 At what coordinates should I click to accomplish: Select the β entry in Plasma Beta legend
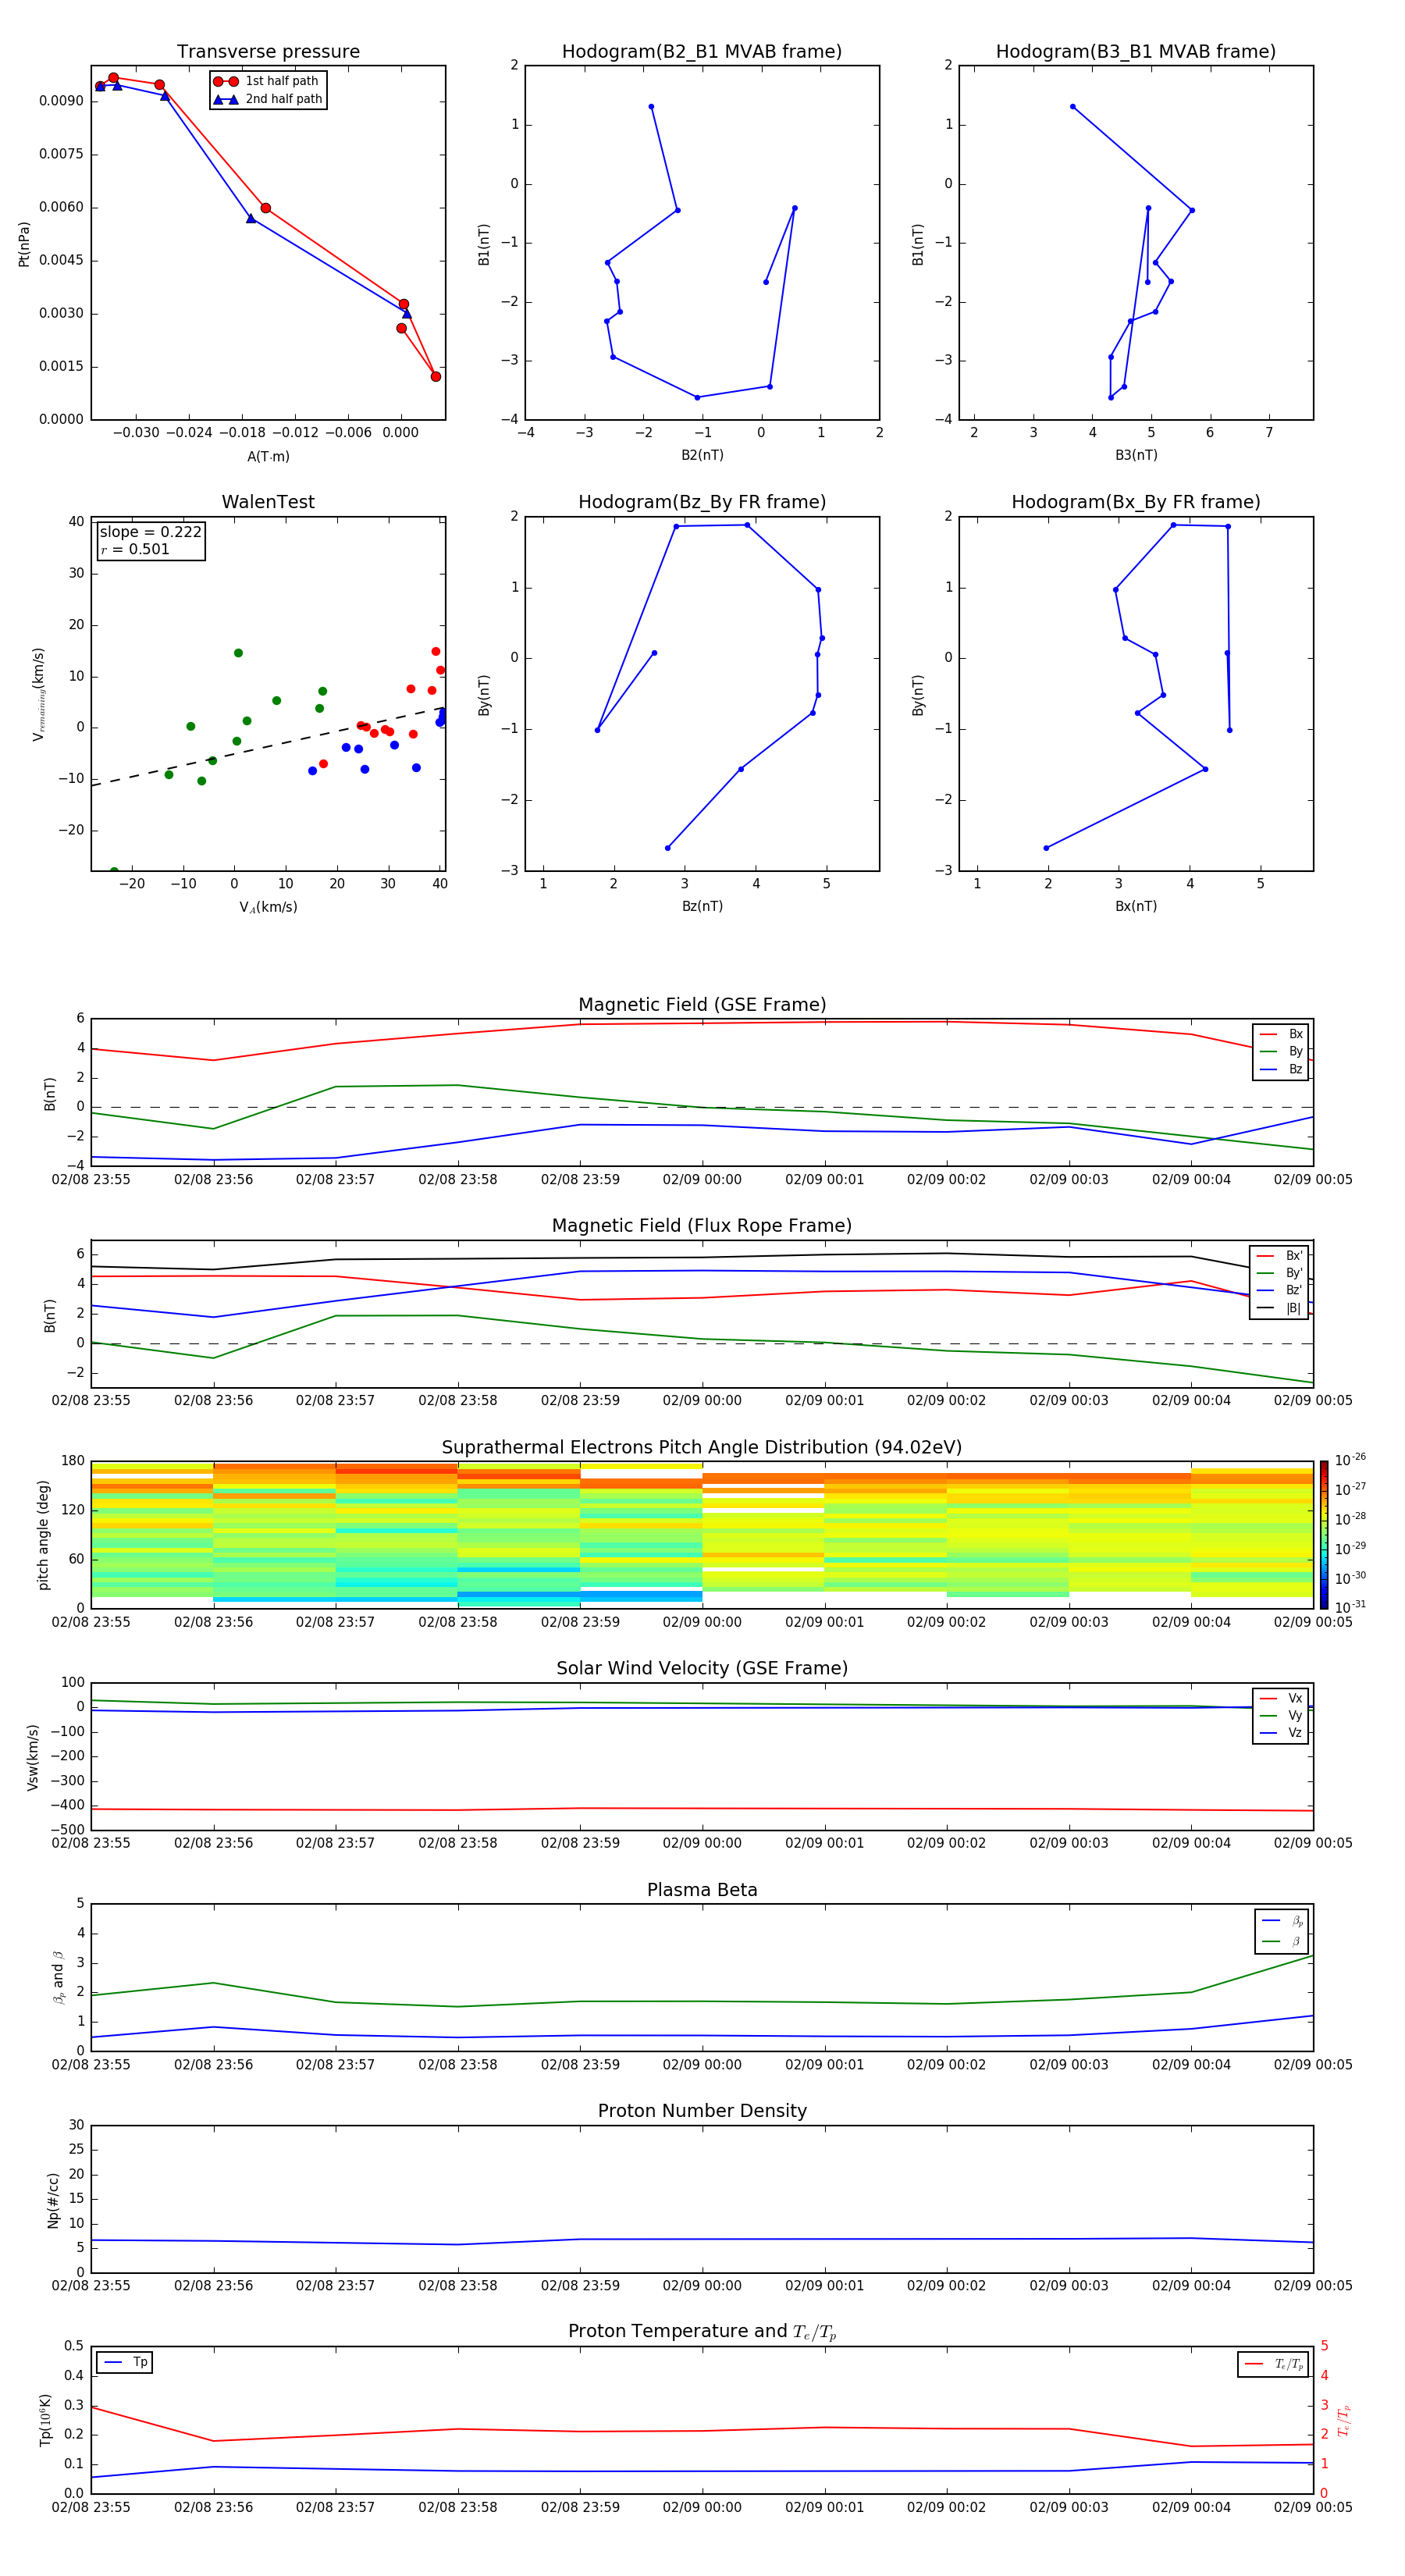tap(1282, 1941)
